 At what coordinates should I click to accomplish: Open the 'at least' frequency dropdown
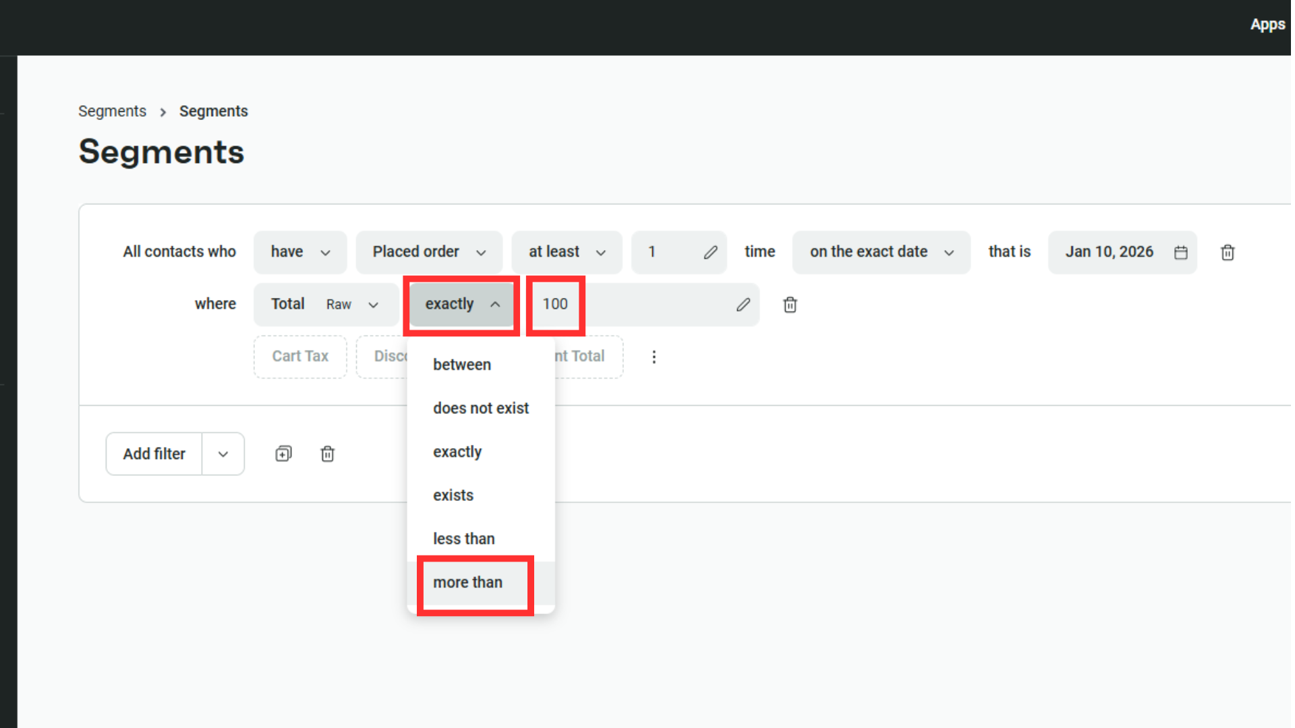(x=567, y=252)
